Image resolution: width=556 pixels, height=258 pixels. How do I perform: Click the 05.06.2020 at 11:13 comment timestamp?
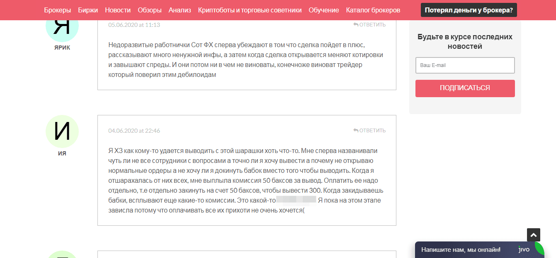[134, 25]
